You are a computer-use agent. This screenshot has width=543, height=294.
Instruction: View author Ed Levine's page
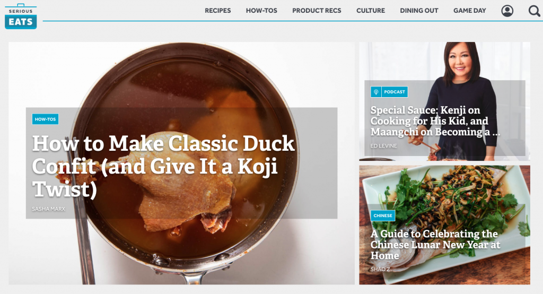pos(384,146)
